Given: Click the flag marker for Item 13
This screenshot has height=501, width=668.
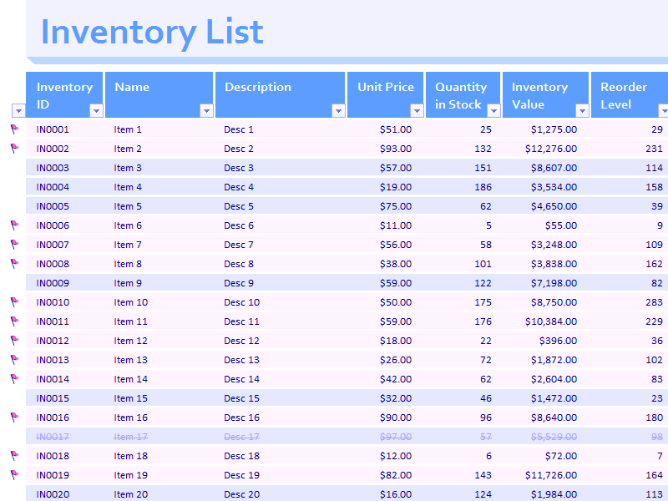Looking at the screenshot, I should tap(13, 360).
